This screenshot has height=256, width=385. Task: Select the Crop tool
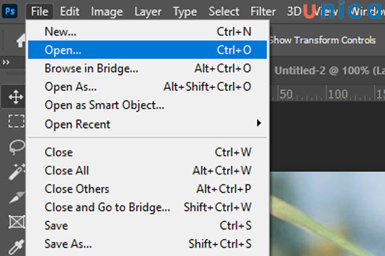click(15, 197)
